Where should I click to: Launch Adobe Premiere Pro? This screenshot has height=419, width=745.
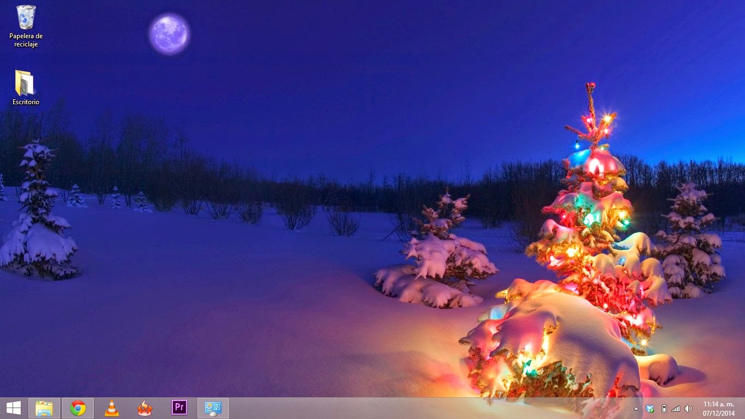click(x=179, y=408)
